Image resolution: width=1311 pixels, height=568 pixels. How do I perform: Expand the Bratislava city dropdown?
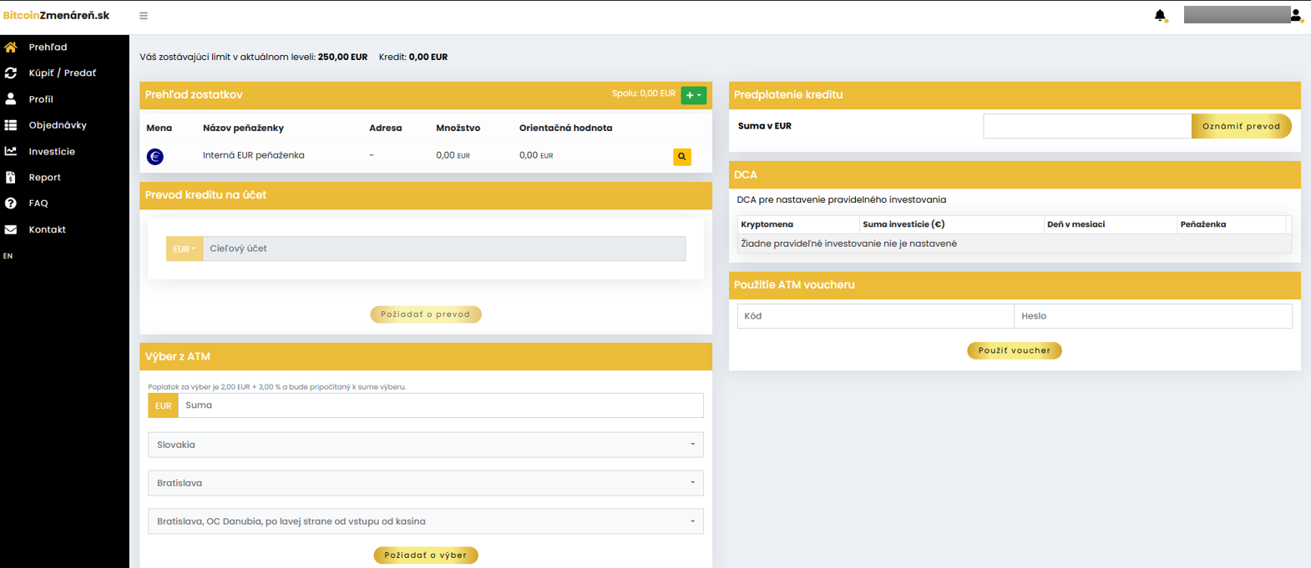425,483
